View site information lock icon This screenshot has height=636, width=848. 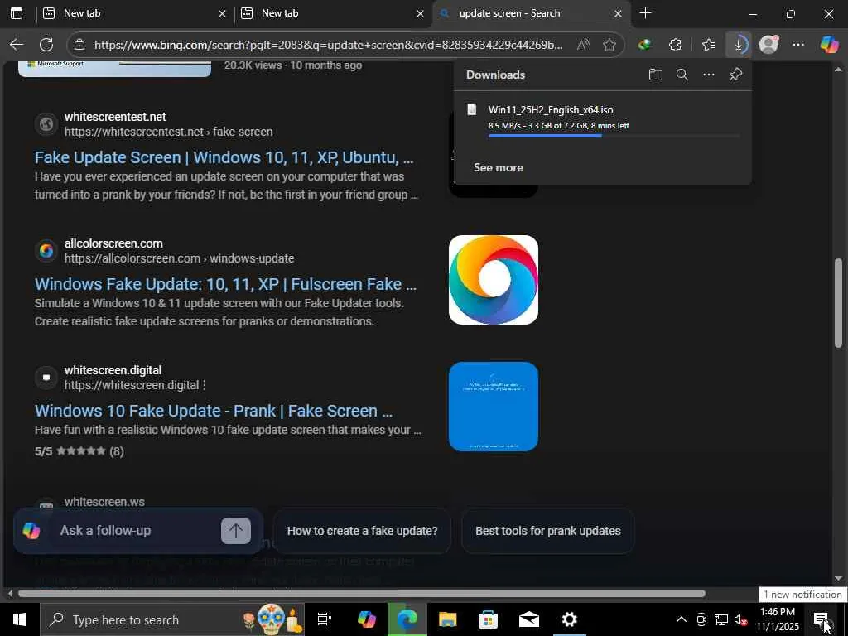click(79, 45)
